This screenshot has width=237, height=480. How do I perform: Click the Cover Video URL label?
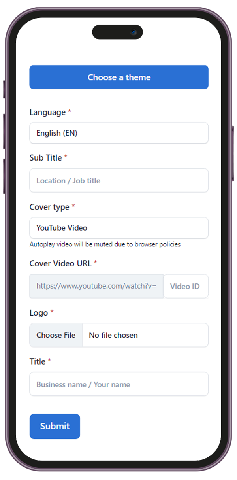coord(60,263)
